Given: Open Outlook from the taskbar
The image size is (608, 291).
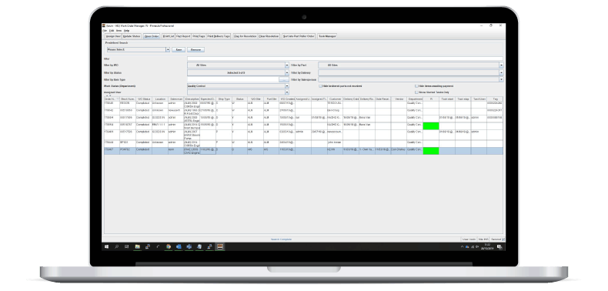Looking at the screenshot, I should tap(179, 246).
